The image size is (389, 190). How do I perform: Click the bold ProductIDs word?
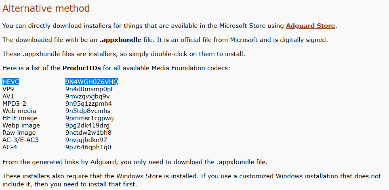(x=82, y=68)
